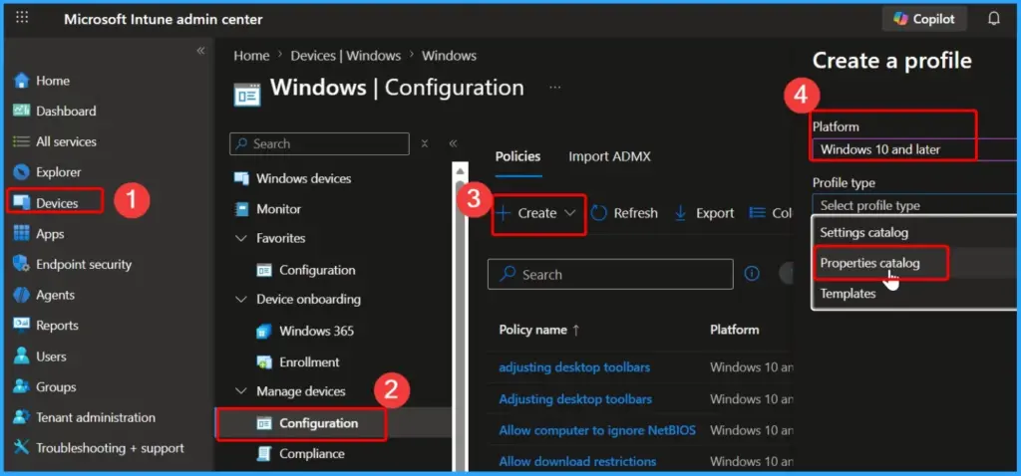This screenshot has height=476, width=1021.
Task: Click the info icon beside policy search
Action: tap(752, 274)
